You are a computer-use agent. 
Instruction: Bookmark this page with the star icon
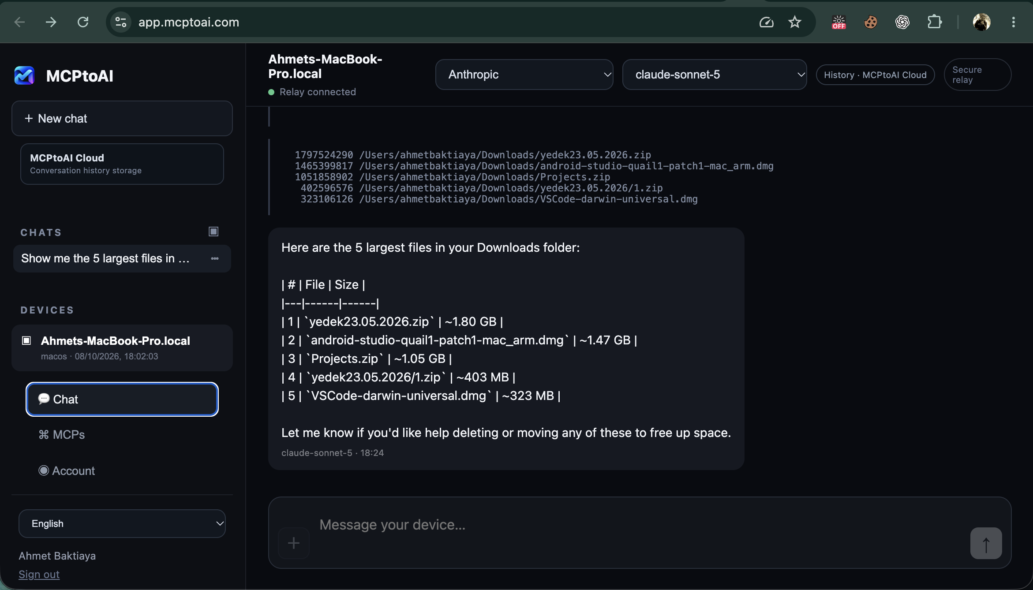[x=794, y=22]
